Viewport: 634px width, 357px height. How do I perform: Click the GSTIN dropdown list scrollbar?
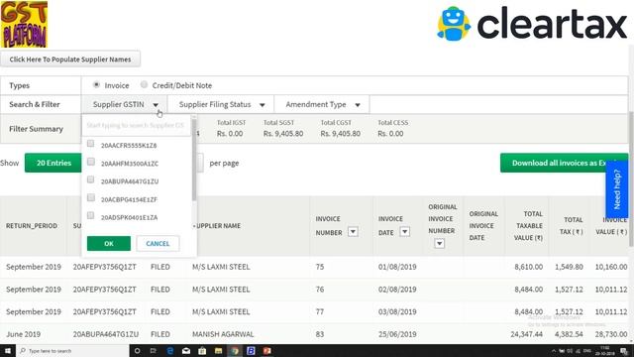pyautogui.click(x=194, y=160)
